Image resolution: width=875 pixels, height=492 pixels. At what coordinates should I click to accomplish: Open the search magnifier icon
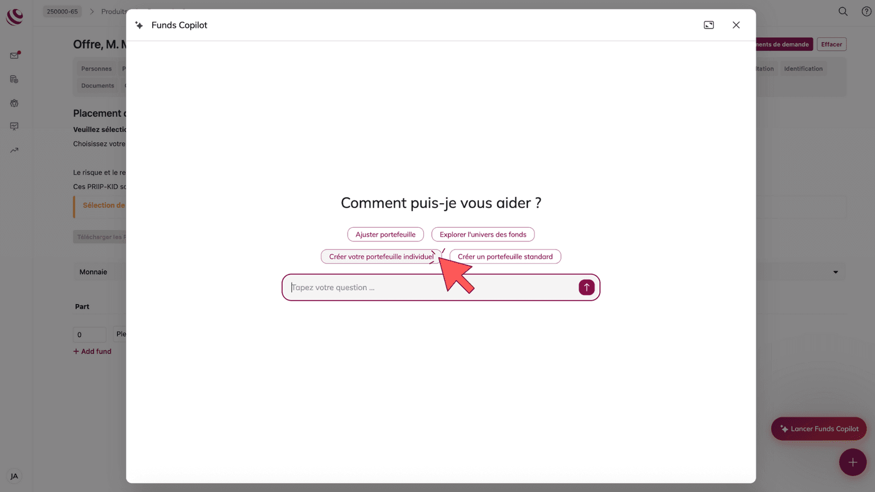tap(843, 11)
